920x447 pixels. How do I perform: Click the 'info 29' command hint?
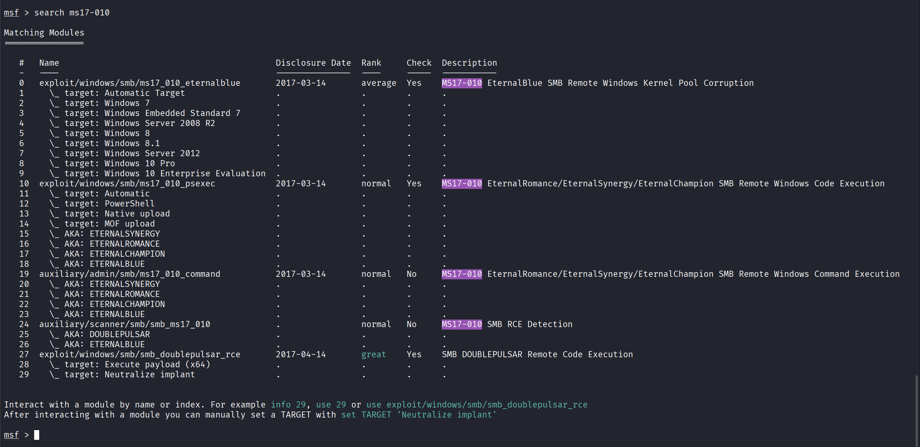pos(288,405)
